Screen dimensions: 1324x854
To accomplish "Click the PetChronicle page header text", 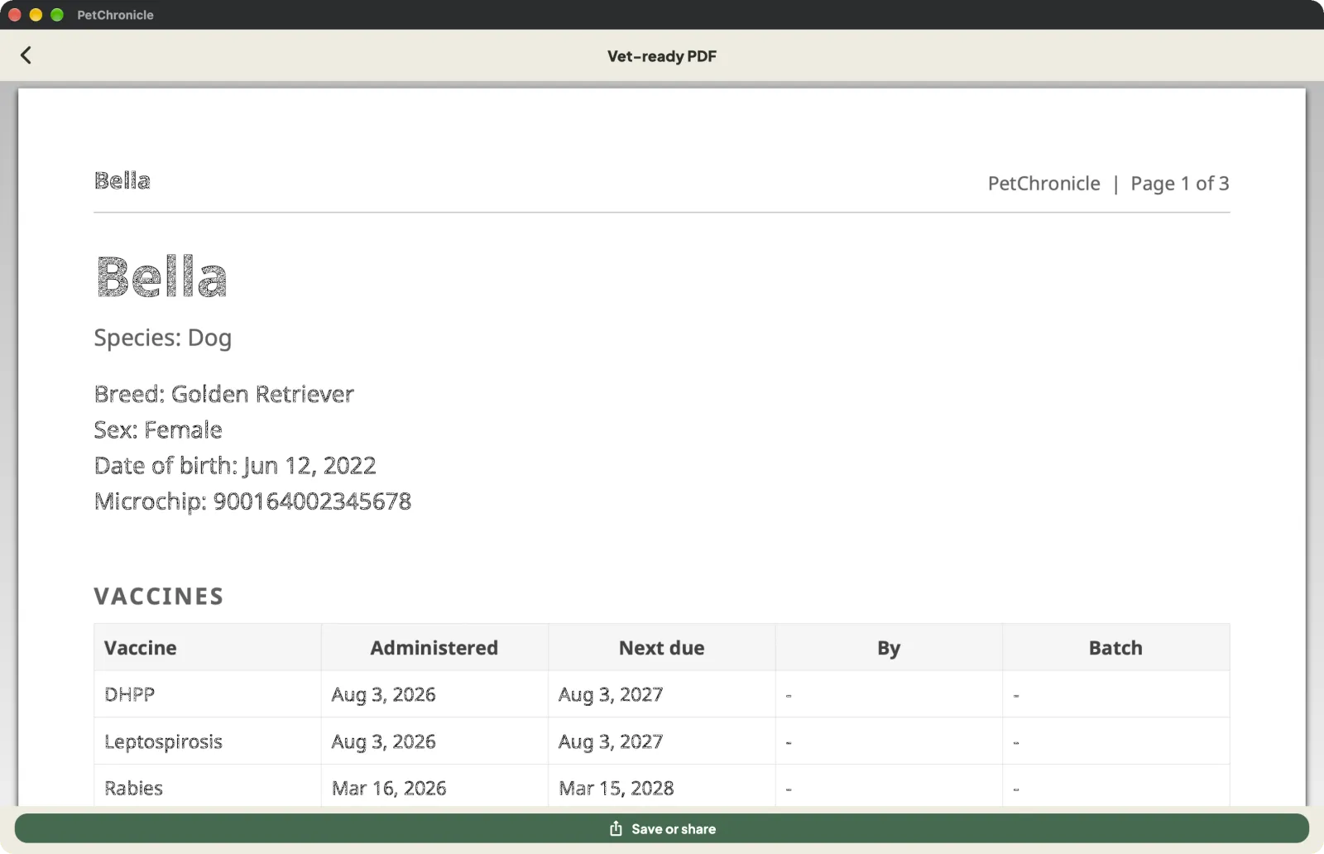I will (x=1043, y=183).
